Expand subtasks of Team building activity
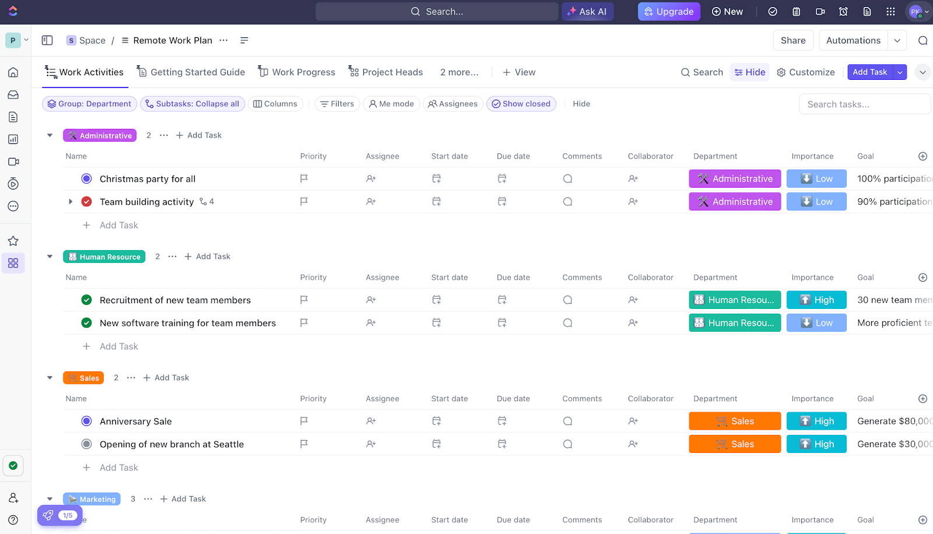This screenshot has width=933, height=534. (x=71, y=202)
